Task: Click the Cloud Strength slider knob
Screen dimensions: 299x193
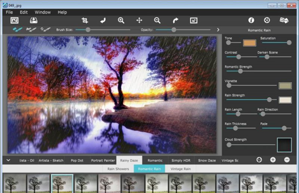Action: (229, 145)
